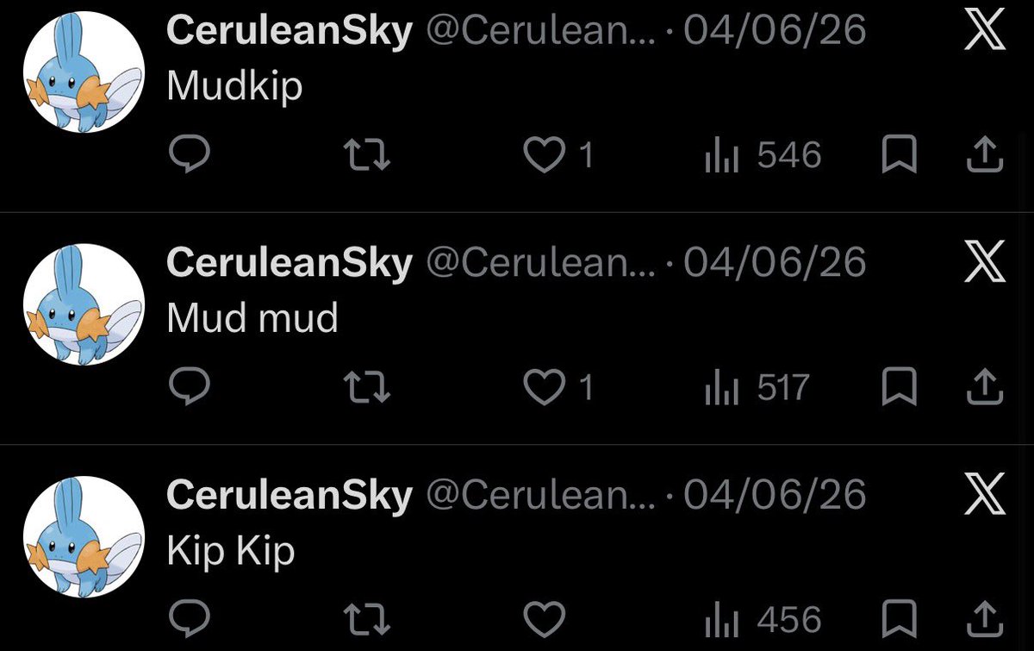Image resolution: width=1034 pixels, height=651 pixels.
Task: View analytics showing 546 views
Action: pyautogui.click(x=763, y=156)
